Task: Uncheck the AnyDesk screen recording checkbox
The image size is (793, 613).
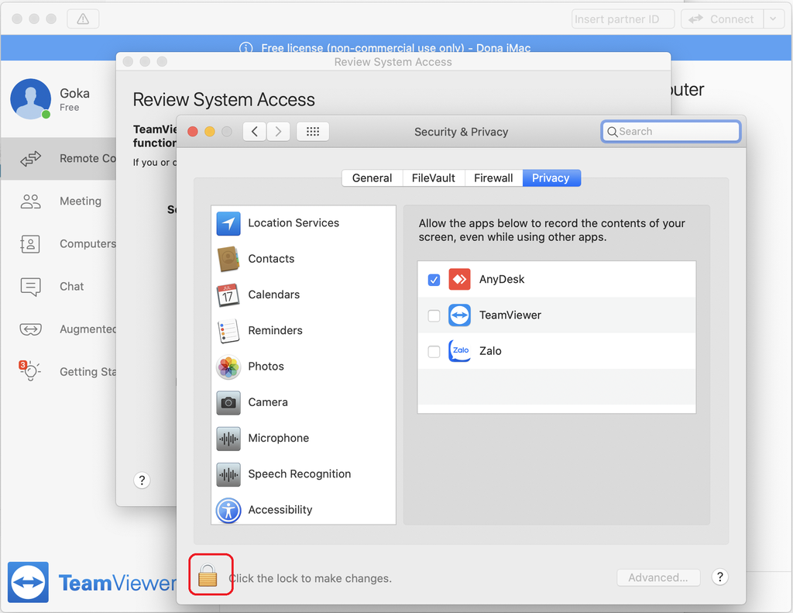Action: point(434,280)
